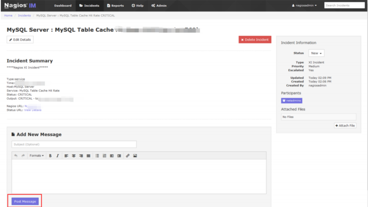368x207 pixels.
Task: Click inside the message body text area
Action: (x=139, y=176)
